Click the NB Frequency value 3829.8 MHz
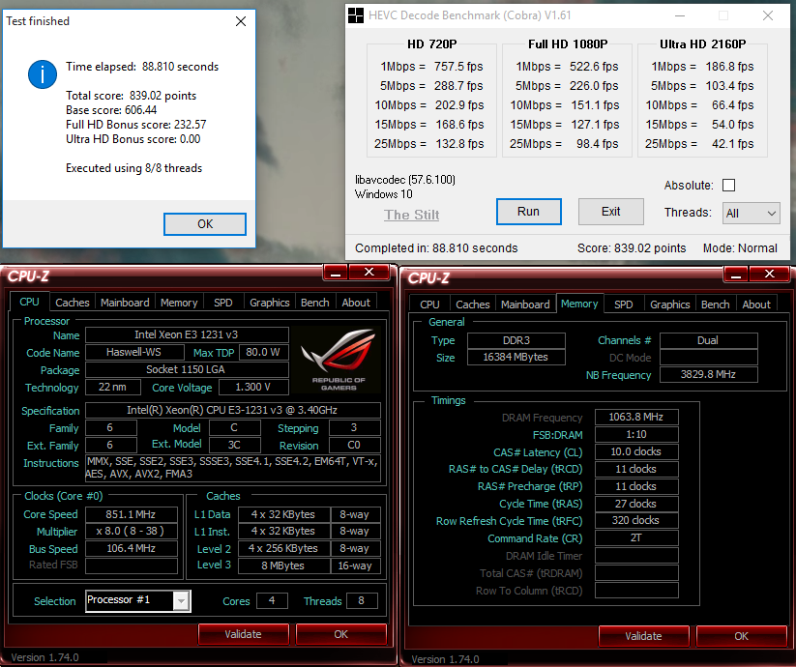 [708, 374]
